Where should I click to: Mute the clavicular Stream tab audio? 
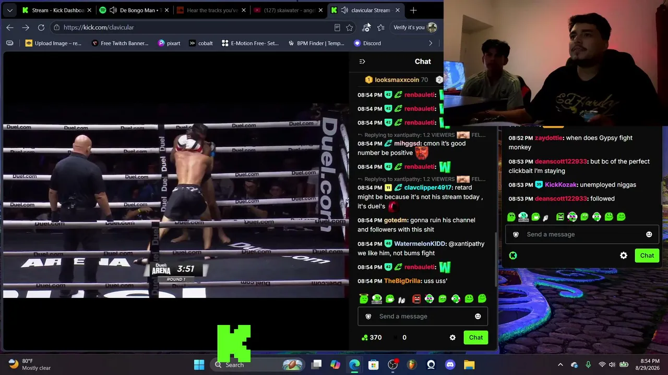(x=344, y=10)
